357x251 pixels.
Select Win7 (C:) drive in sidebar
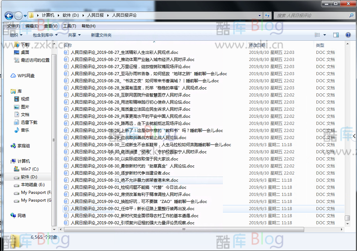coord(29,169)
